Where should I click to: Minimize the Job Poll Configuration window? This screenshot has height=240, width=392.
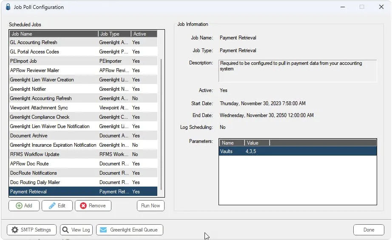[x=343, y=7]
